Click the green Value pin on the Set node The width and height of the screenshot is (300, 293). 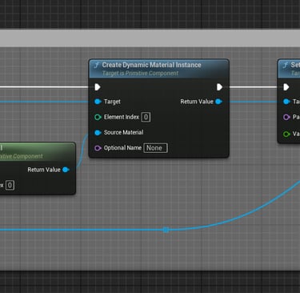[286, 134]
